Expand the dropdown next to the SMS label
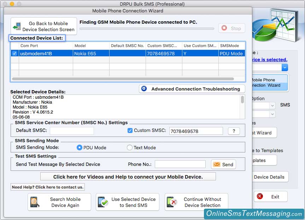Screen dimensions: 305x220 point(272,105)
